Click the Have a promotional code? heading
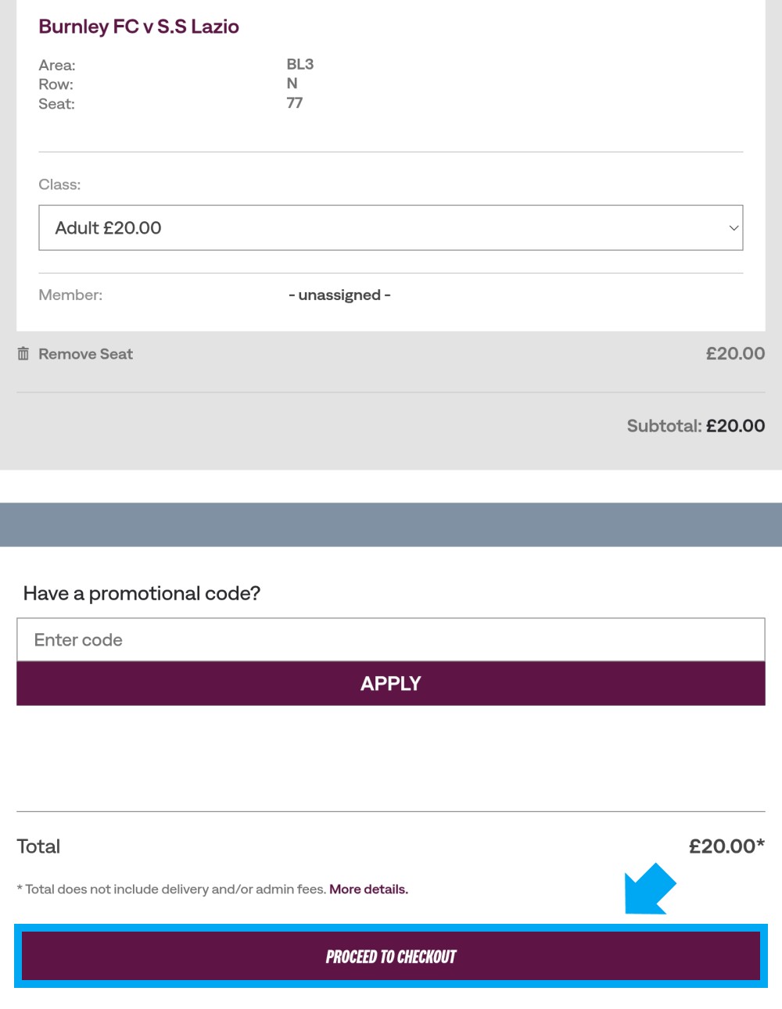This screenshot has height=1009, width=782. point(142,594)
